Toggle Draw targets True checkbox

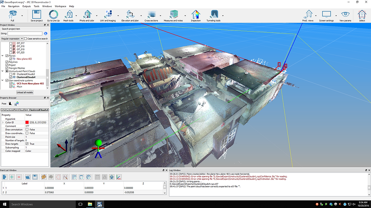[x=27, y=143]
